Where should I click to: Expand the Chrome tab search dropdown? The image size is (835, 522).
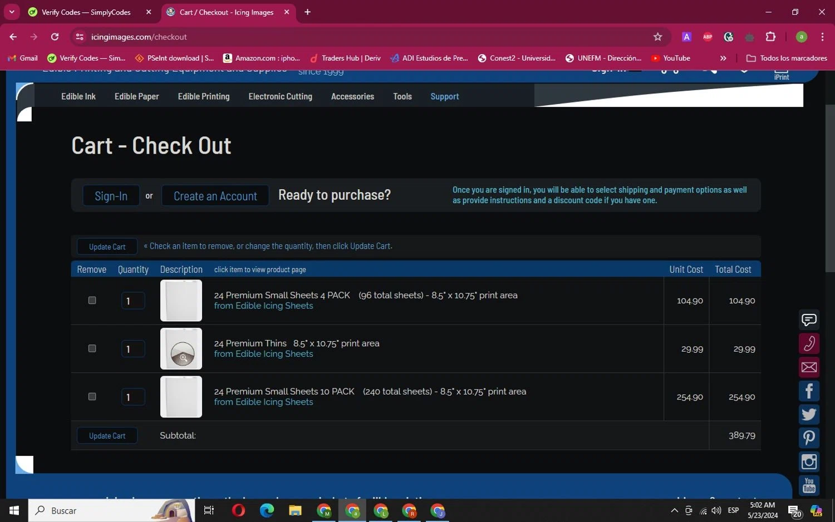(12, 12)
